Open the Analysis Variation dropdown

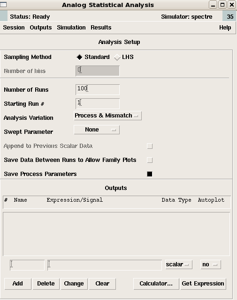pos(107,116)
